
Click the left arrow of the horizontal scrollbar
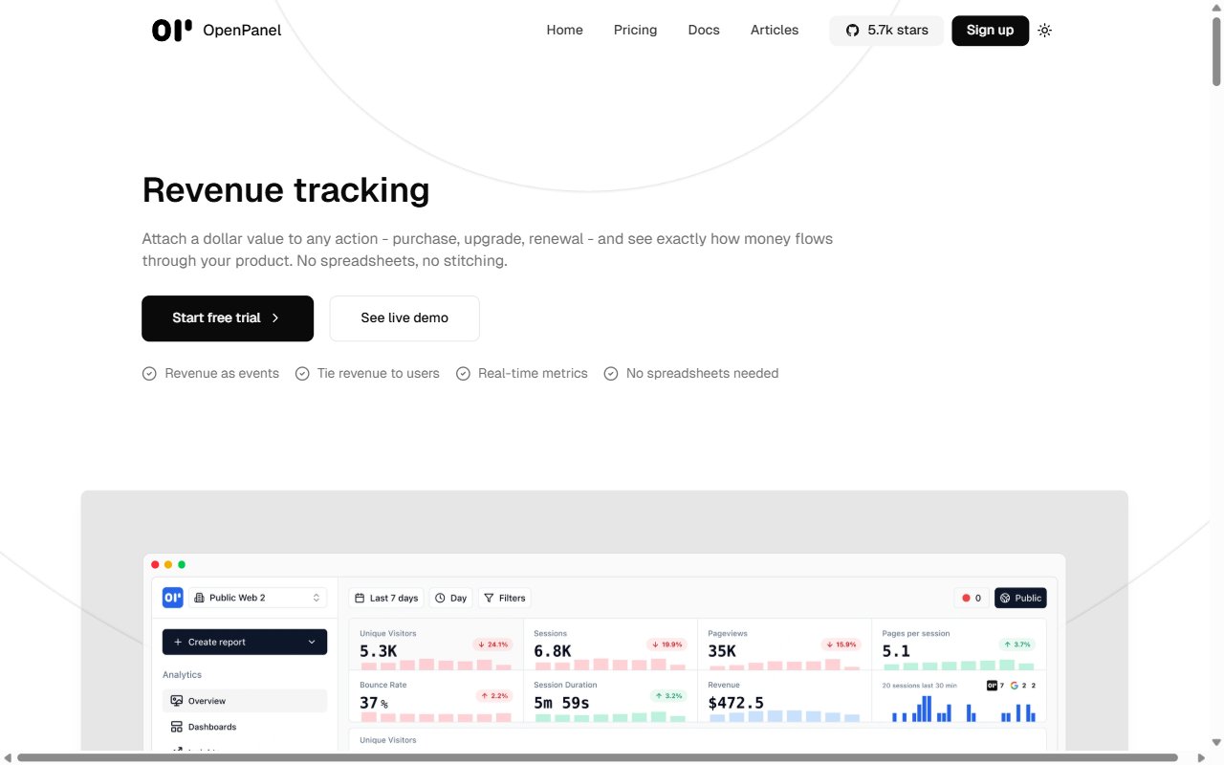click(x=7, y=757)
